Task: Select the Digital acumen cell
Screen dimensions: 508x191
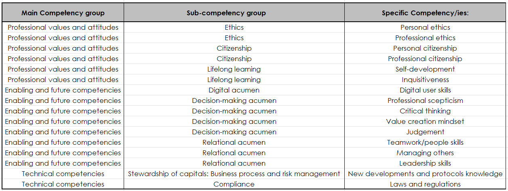Action: click(x=234, y=90)
